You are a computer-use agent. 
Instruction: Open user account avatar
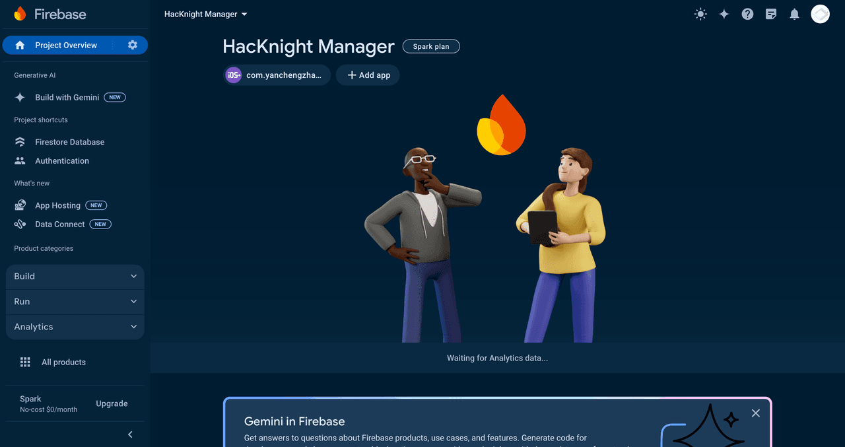820,14
